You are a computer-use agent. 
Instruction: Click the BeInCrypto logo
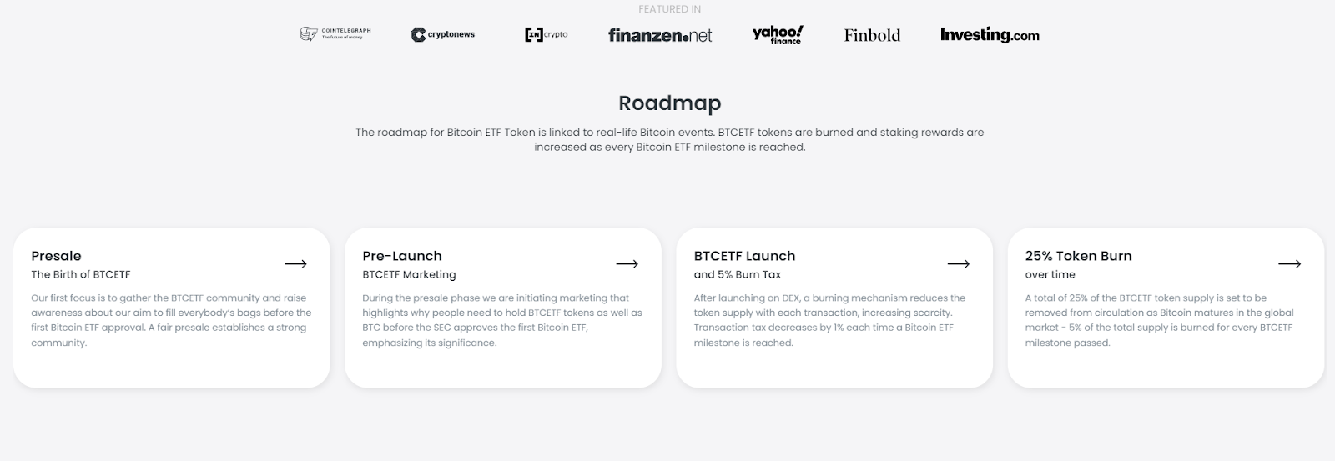tap(546, 34)
